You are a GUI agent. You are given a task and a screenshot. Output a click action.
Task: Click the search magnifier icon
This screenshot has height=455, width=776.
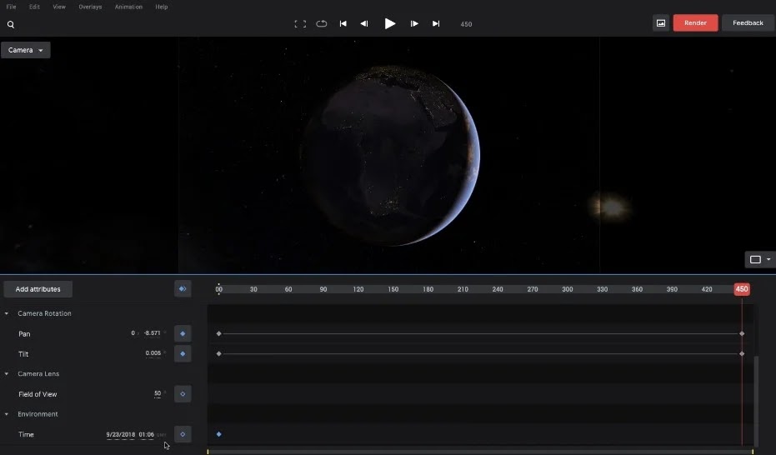click(x=11, y=24)
